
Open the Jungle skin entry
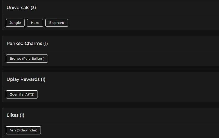pyautogui.click(x=15, y=23)
